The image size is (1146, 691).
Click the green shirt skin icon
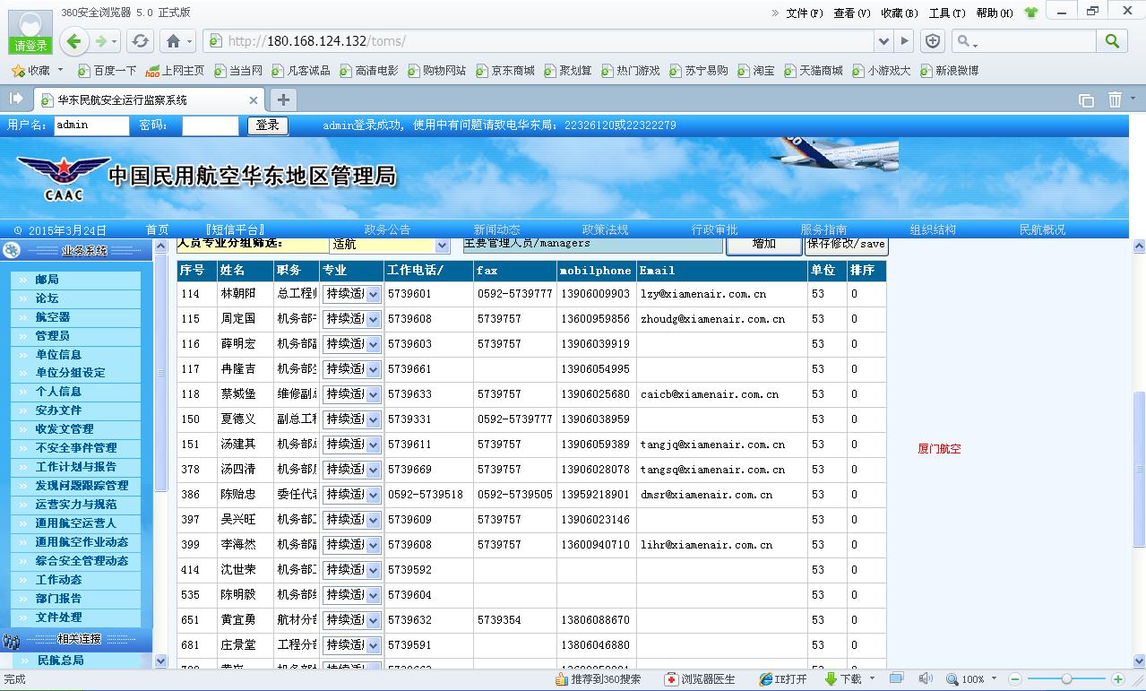pyautogui.click(x=1030, y=13)
